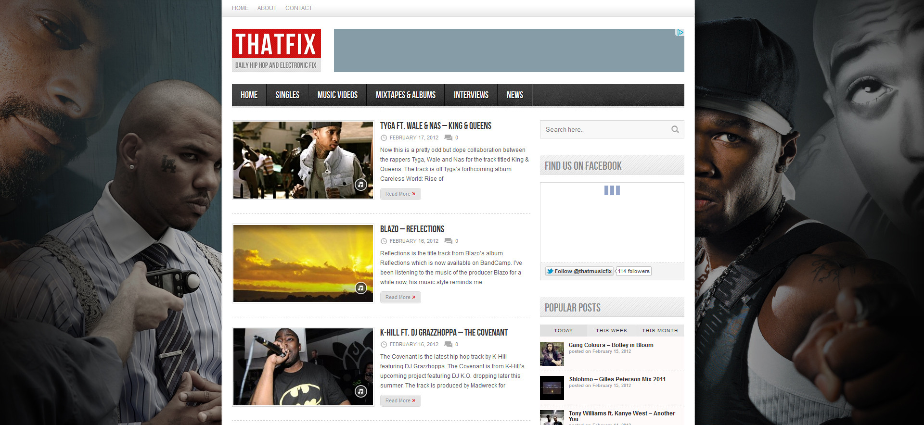Click Read More under Tyga post
Image resolution: width=924 pixels, height=425 pixels.
(x=400, y=194)
